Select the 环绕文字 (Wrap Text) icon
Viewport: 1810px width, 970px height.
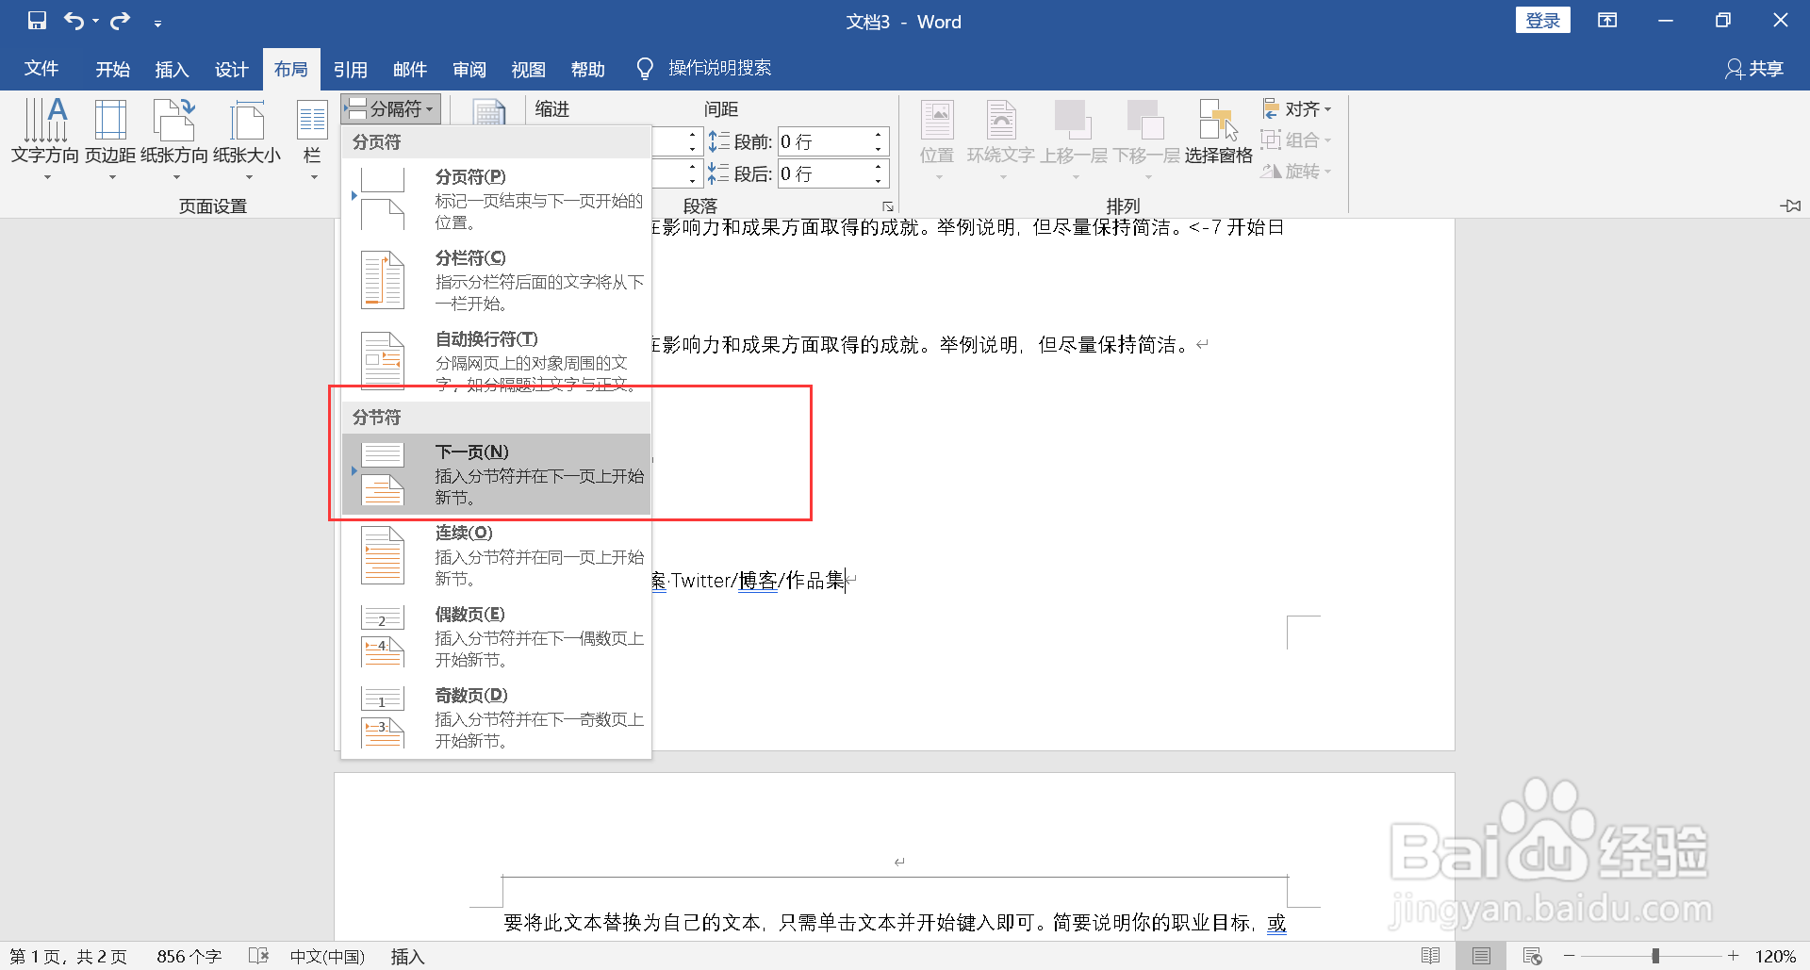(1001, 139)
